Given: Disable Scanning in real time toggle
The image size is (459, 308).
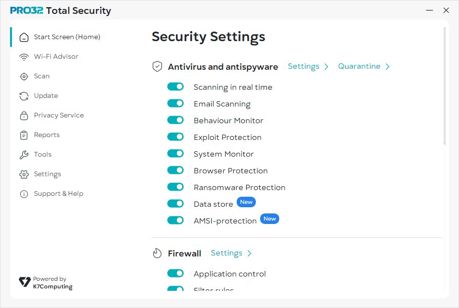Looking at the screenshot, I should pos(175,87).
